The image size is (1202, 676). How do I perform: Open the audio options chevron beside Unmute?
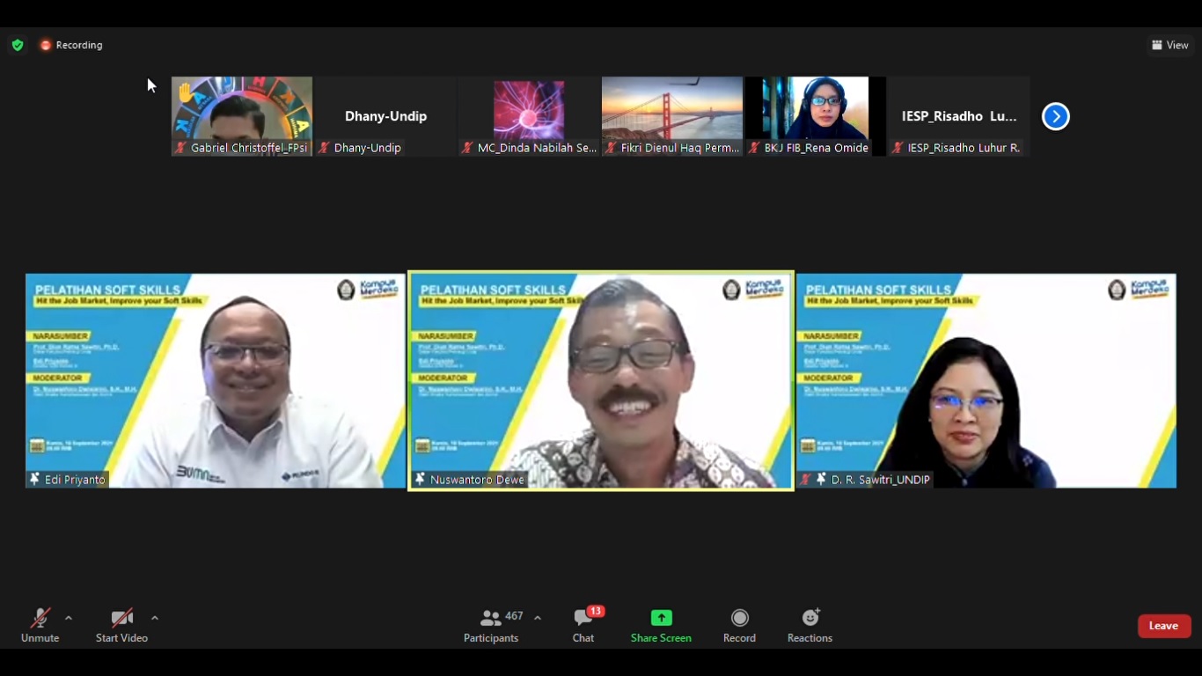68,616
